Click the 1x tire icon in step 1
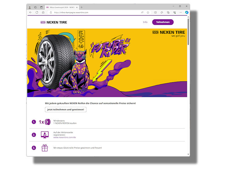Viewport: 226px width, 170px height. pos(45,122)
